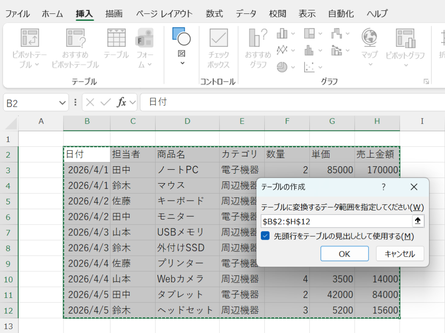This screenshot has width=445, height=333.
Task: Click the pie chart icon in ribbon
Action: point(282,67)
